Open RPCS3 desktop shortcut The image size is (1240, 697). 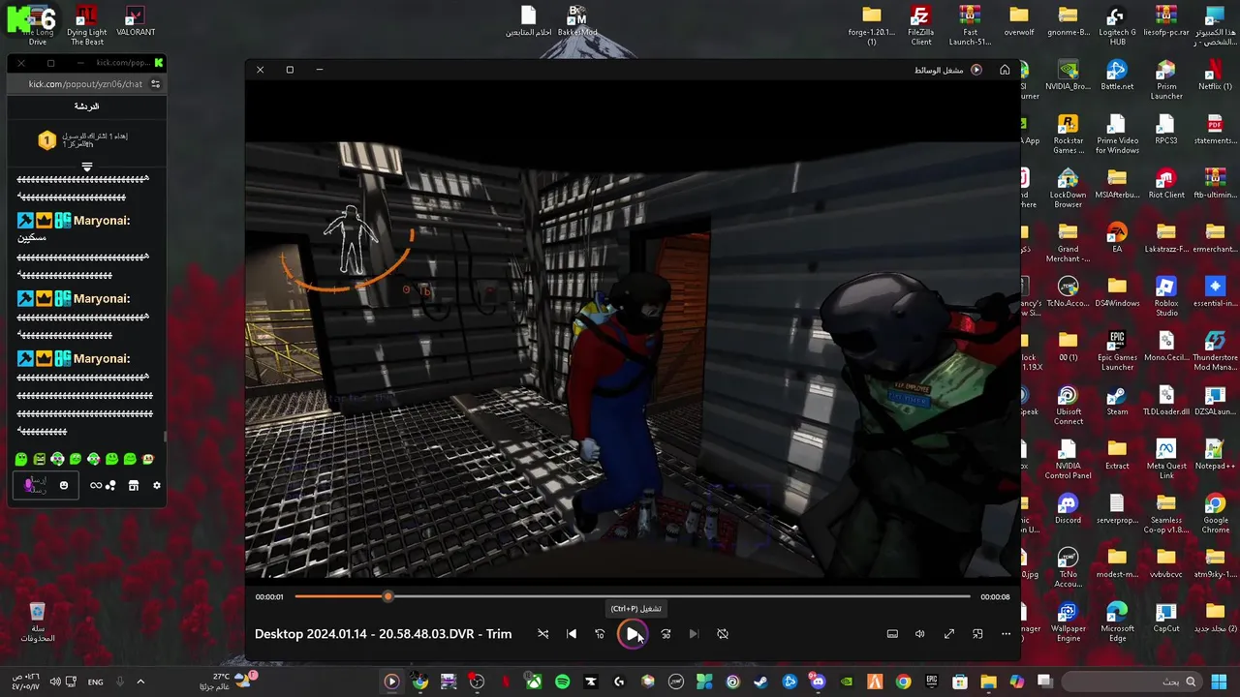pos(1166,130)
